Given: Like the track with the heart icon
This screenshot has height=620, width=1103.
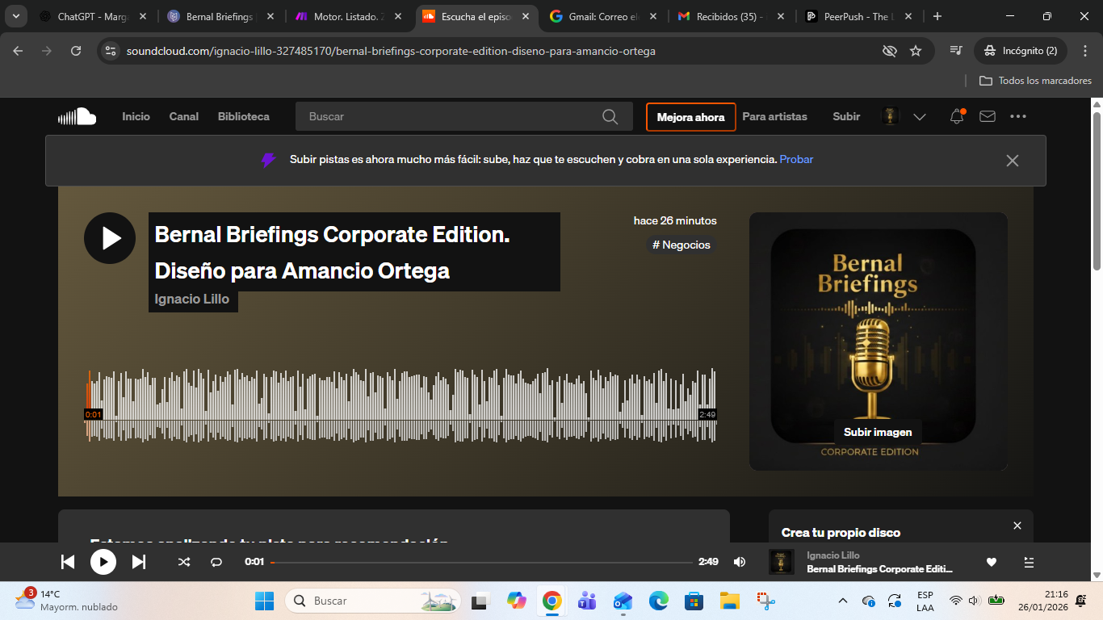Looking at the screenshot, I should pyautogui.click(x=992, y=561).
